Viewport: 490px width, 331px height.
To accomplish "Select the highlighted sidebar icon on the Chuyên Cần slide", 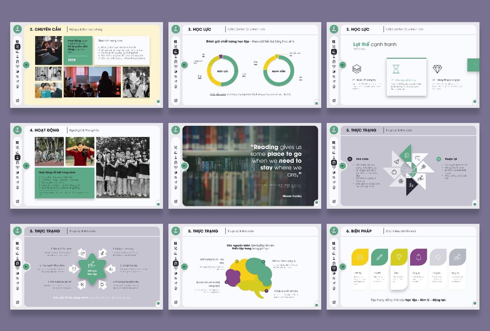I will pos(18,47).
